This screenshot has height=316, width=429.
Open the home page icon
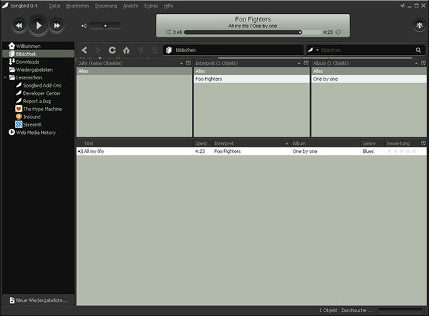pyautogui.click(x=126, y=50)
